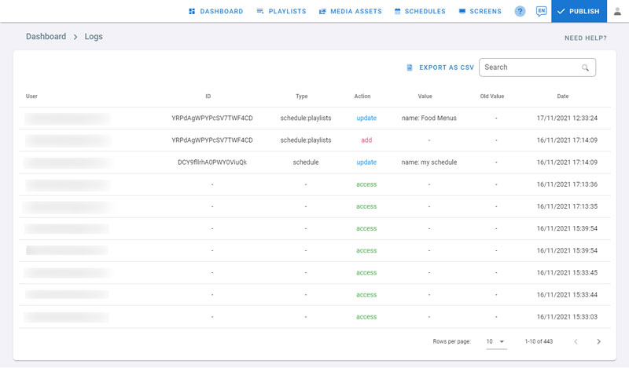Screen dimensions: 629x368
Task: Click the help question mark icon
Action: 520,11
